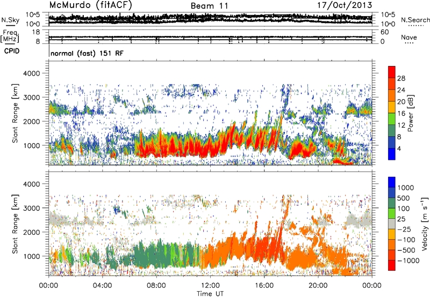Click the dark blue top of velocity colorbar
The height and width of the screenshot is (297, 430).
point(392,182)
